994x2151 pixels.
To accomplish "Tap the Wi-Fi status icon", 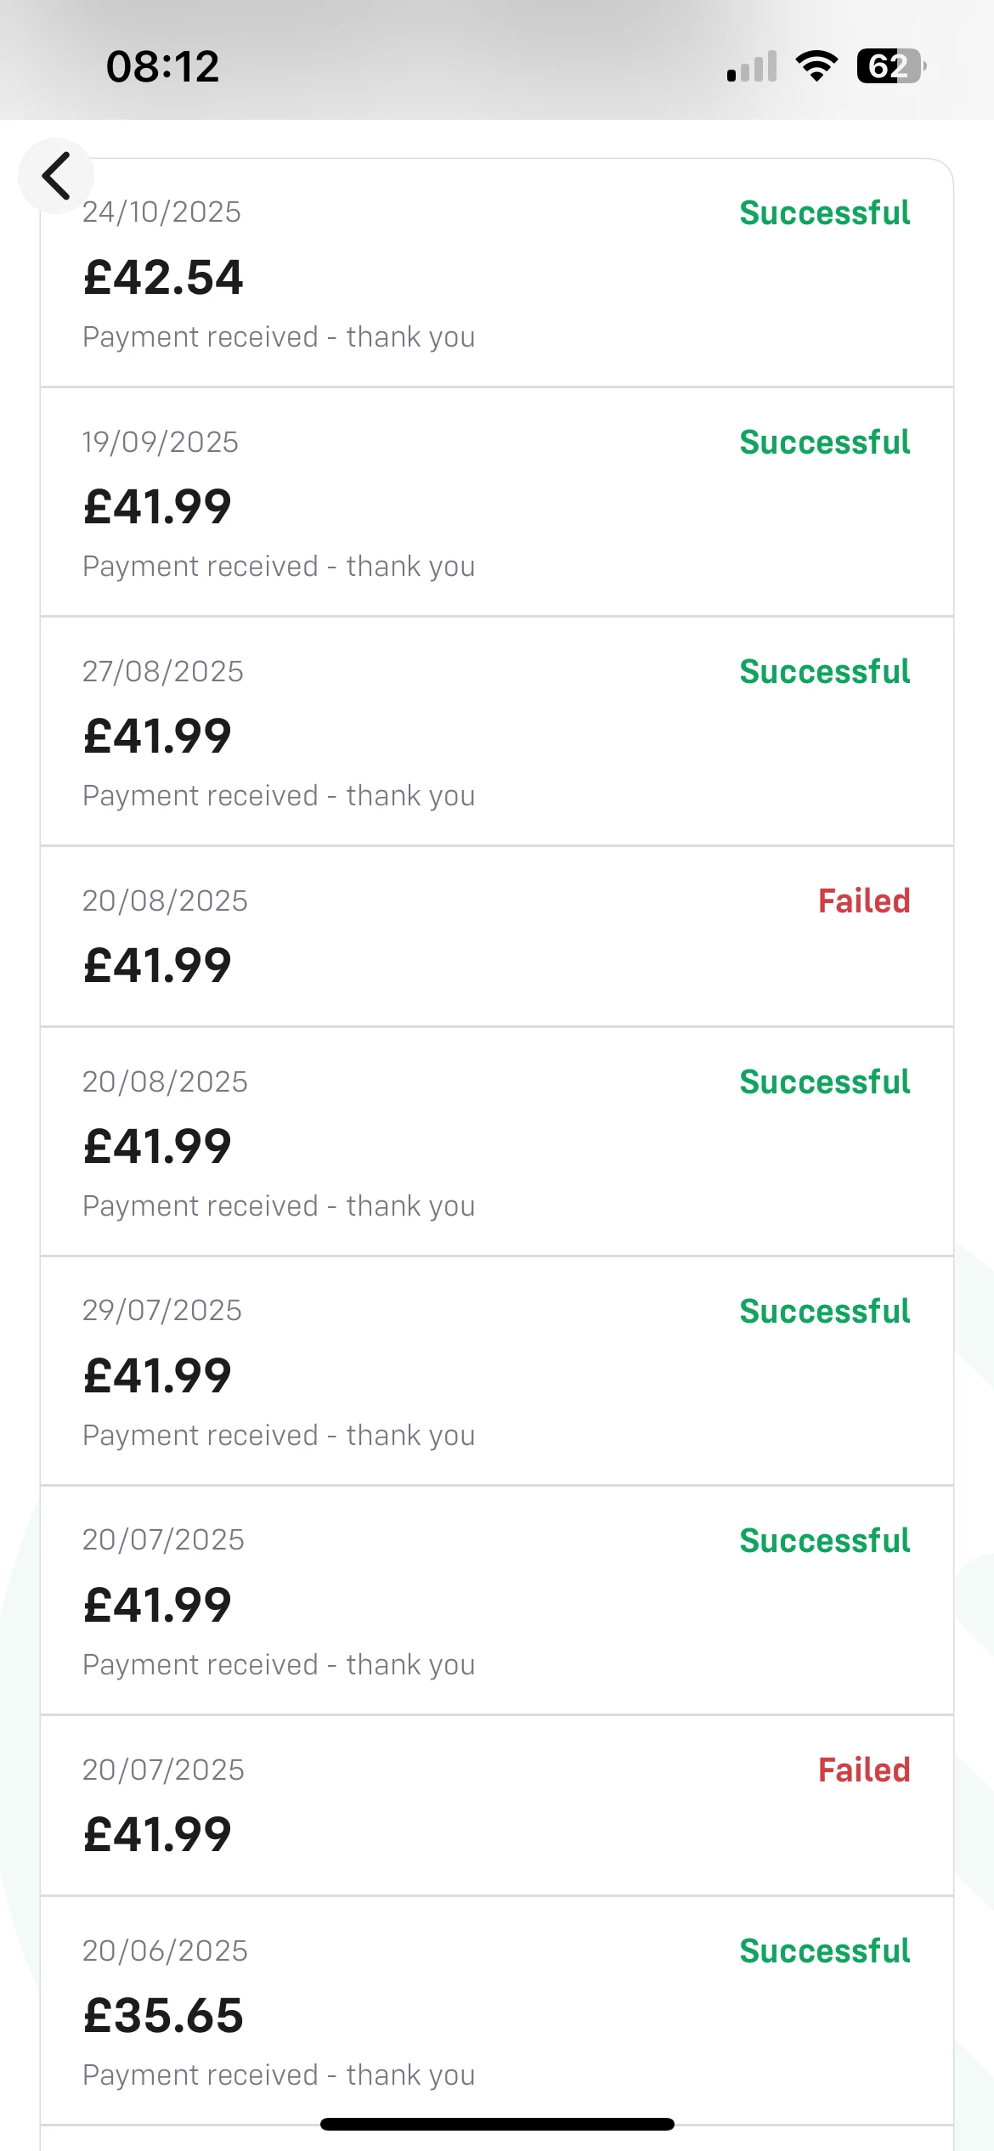I will 816,66.
